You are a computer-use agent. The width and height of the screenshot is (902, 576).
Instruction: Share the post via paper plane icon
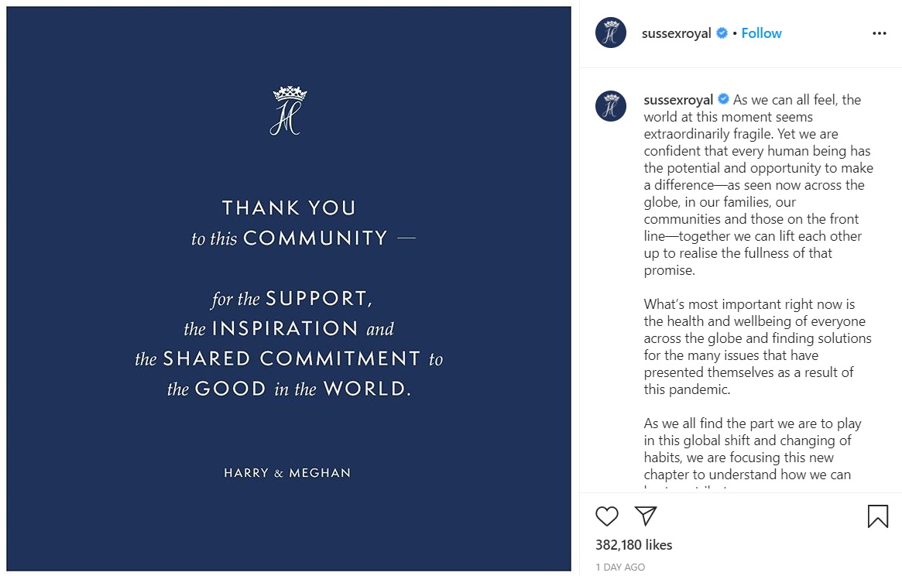646,516
